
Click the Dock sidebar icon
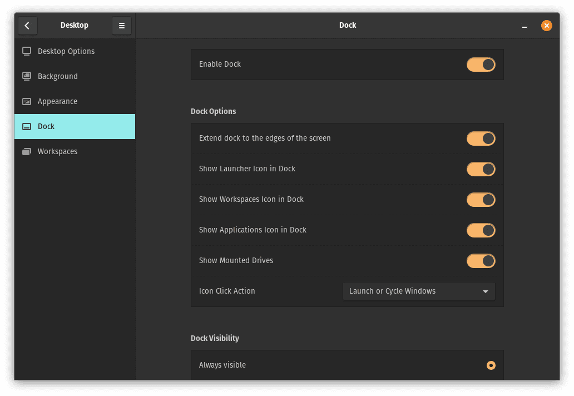tap(27, 127)
